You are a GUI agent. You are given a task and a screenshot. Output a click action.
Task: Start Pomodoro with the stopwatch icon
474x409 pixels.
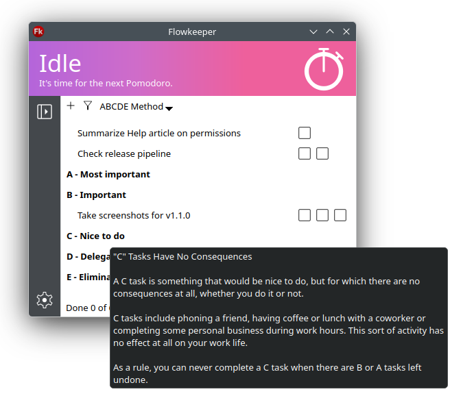(x=324, y=69)
